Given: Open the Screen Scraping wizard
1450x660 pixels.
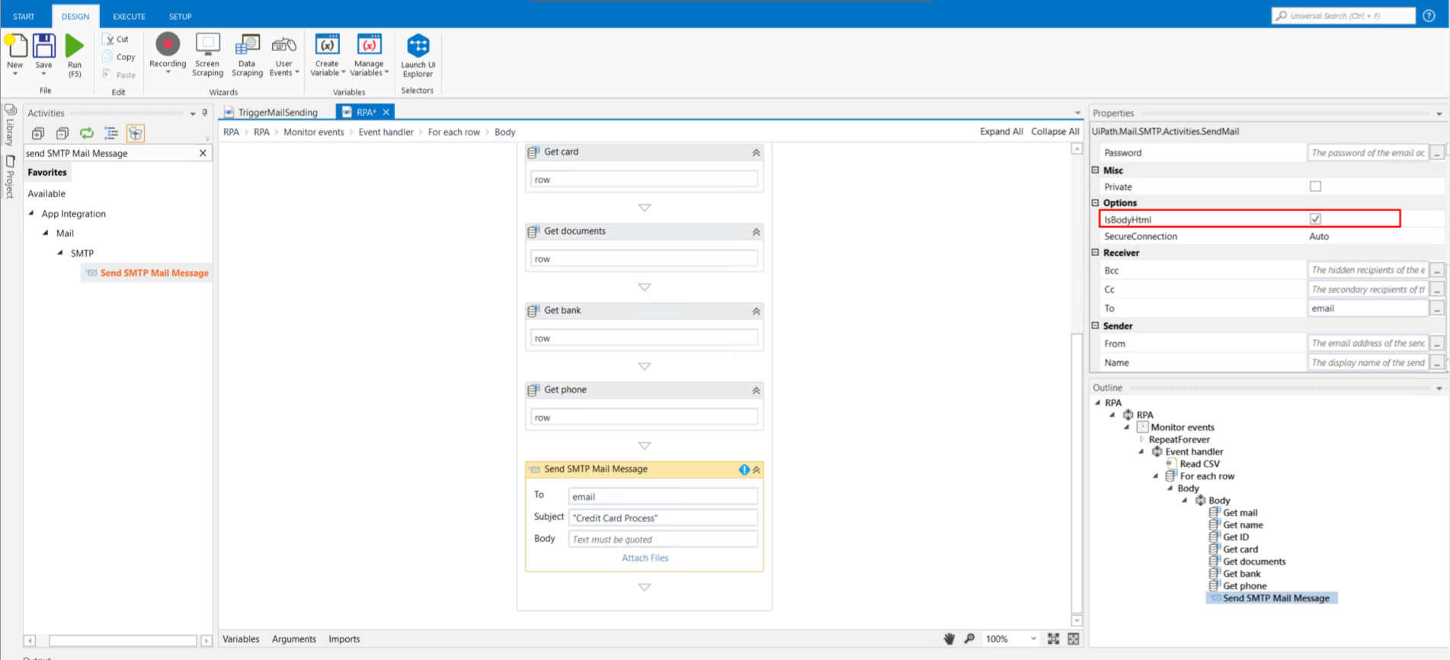Looking at the screenshot, I should coord(207,45).
